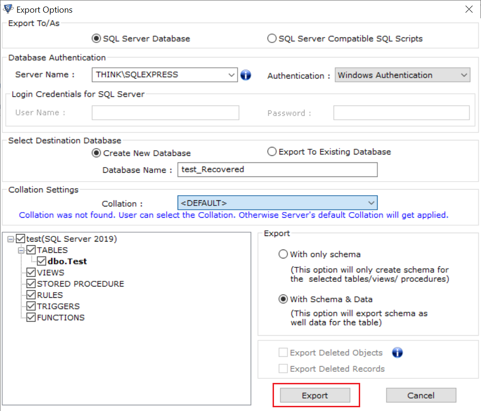Select the RULES tree label

click(50, 295)
